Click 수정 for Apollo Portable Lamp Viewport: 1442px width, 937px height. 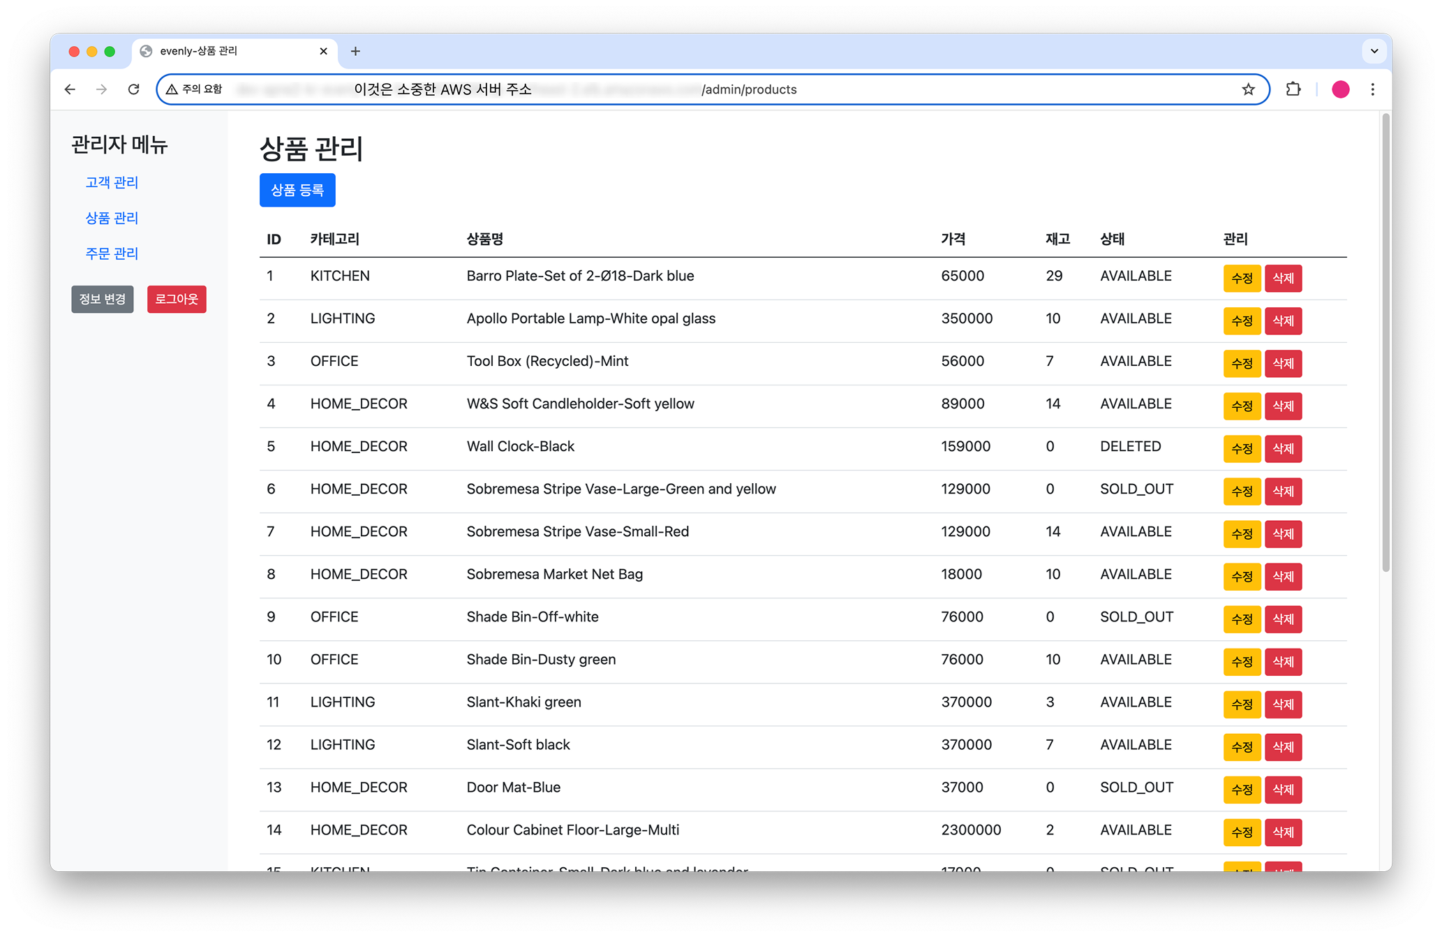click(x=1242, y=320)
